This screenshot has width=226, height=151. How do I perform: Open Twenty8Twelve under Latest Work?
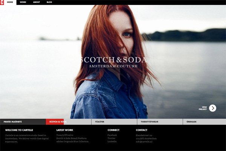[65, 135]
